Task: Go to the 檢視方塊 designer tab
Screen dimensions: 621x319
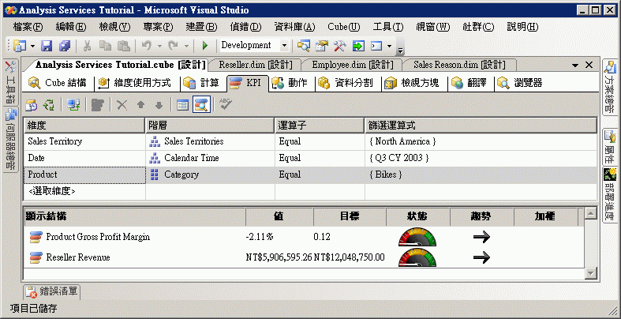Action: point(412,83)
